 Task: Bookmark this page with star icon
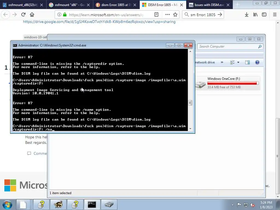(175, 15)
